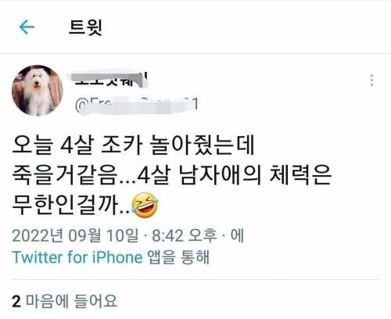Tap the date 2022년 09월 10일
The width and height of the screenshot is (391, 319).
click(x=76, y=235)
